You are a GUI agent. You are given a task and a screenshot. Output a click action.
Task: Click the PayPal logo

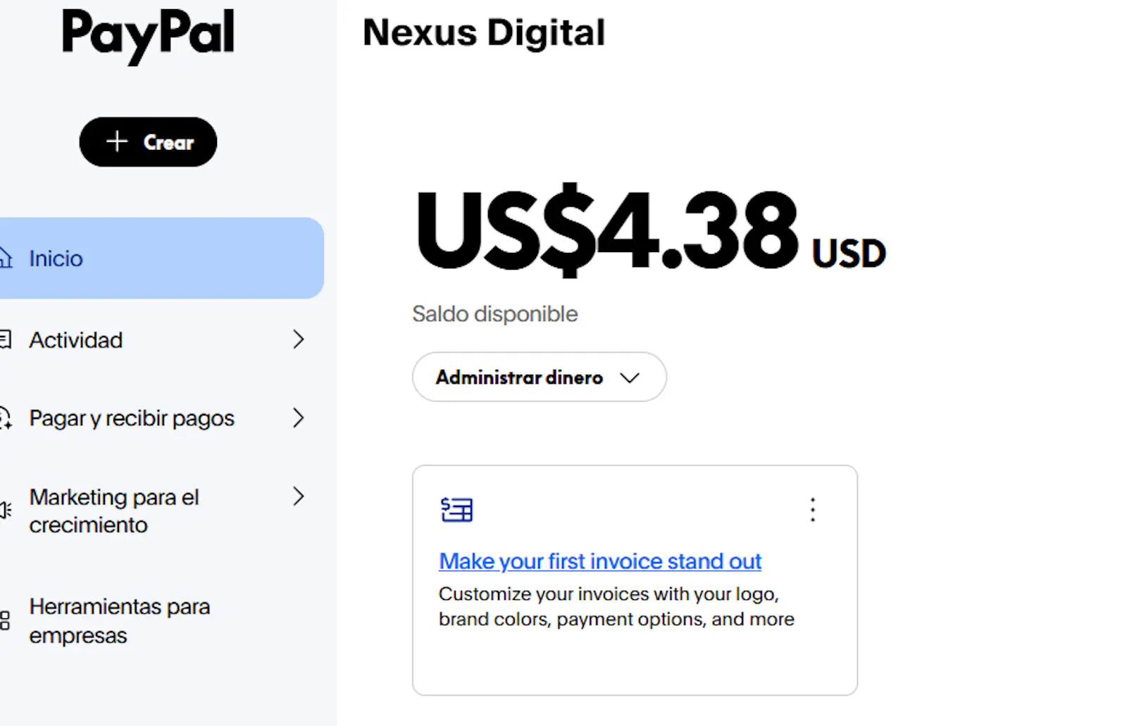[x=148, y=35]
